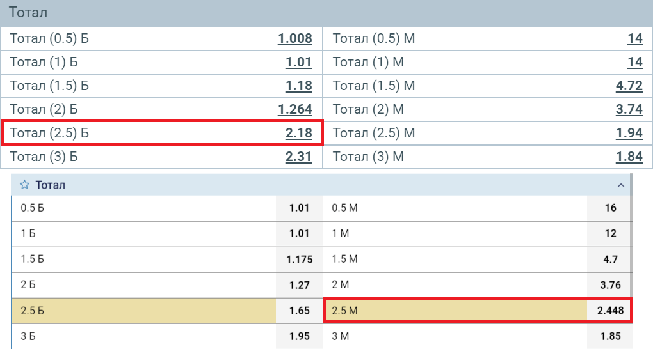Pick odds 1.94 for Тотал (2.5) М
This screenshot has width=653, height=349.
click(x=629, y=133)
